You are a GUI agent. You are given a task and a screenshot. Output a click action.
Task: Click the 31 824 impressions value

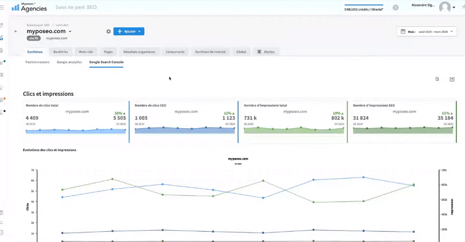(361, 118)
